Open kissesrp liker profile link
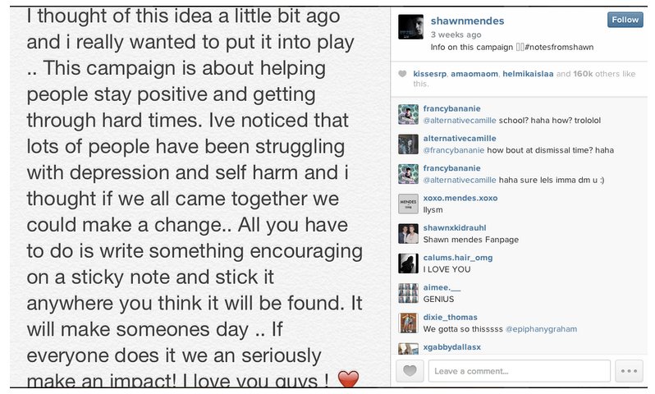 pyautogui.click(x=429, y=74)
